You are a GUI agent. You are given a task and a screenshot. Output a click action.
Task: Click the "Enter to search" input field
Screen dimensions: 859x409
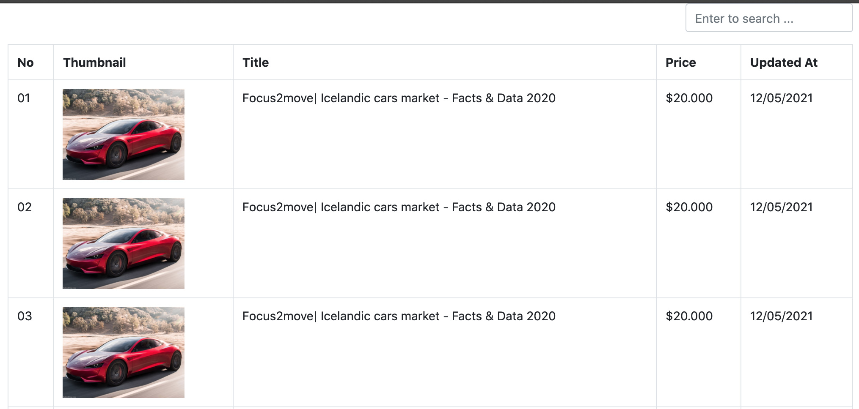coord(768,19)
